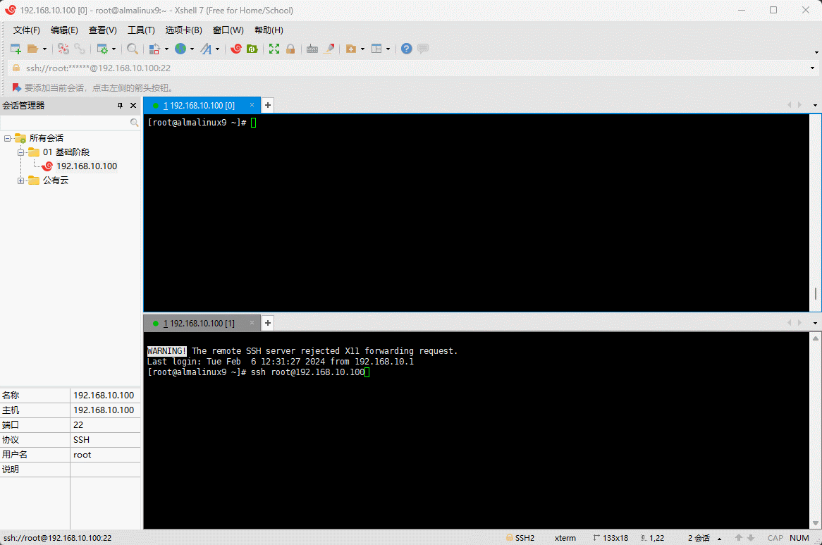Open Help with the blue question mark icon
822x545 pixels.
[407, 49]
